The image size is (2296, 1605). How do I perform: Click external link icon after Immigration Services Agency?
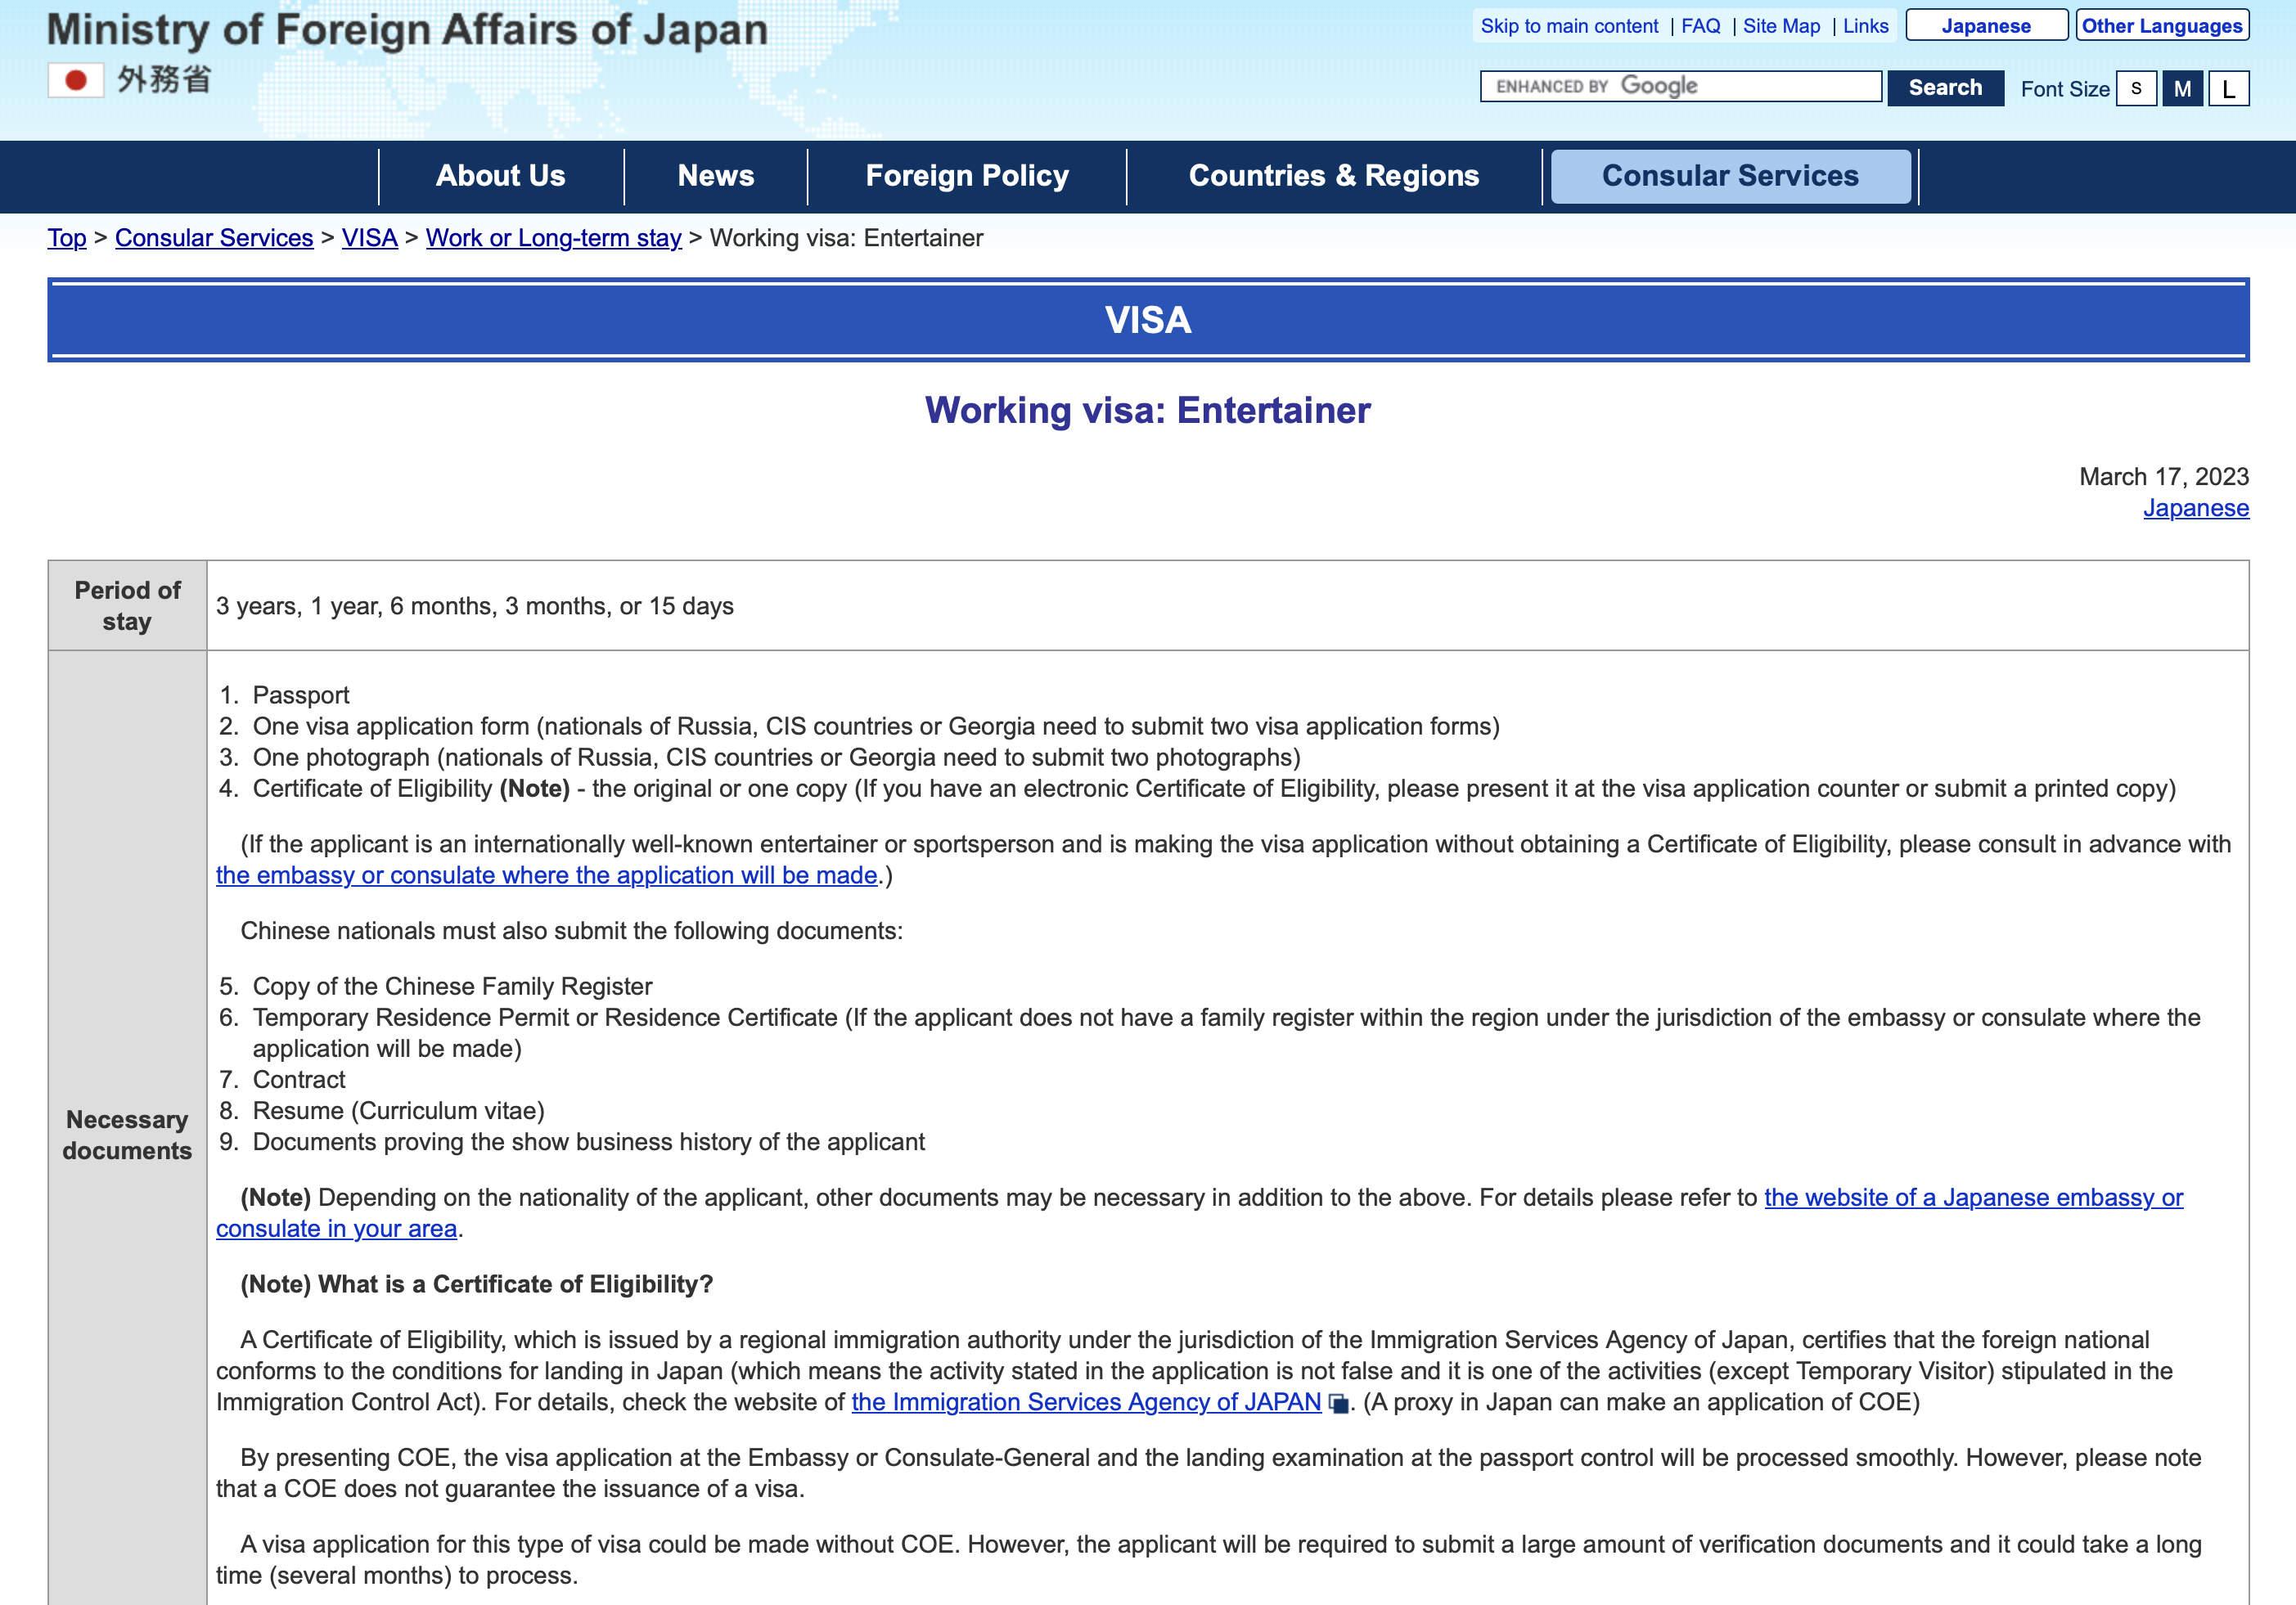(x=1338, y=1404)
